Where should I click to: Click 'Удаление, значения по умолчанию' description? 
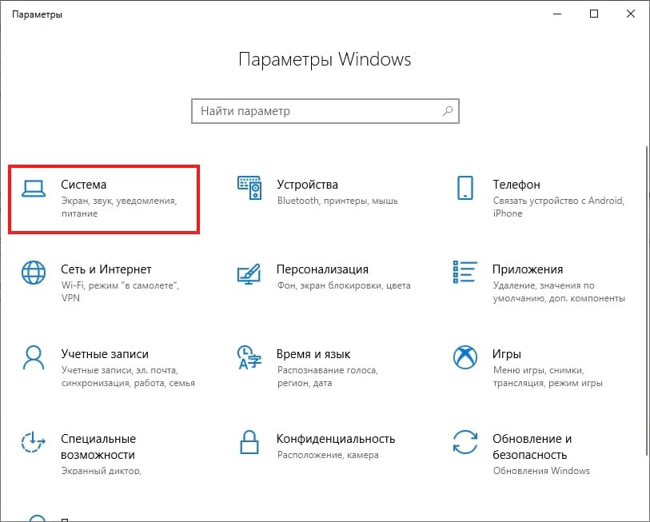pyautogui.click(x=559, y=292)
